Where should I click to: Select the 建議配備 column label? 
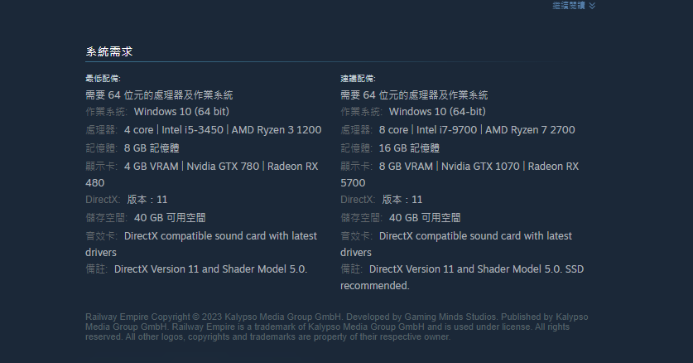358,78
